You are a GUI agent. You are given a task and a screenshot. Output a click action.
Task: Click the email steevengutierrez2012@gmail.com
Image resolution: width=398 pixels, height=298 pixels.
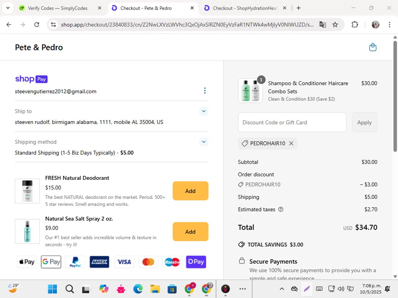(x=56, y=91)
